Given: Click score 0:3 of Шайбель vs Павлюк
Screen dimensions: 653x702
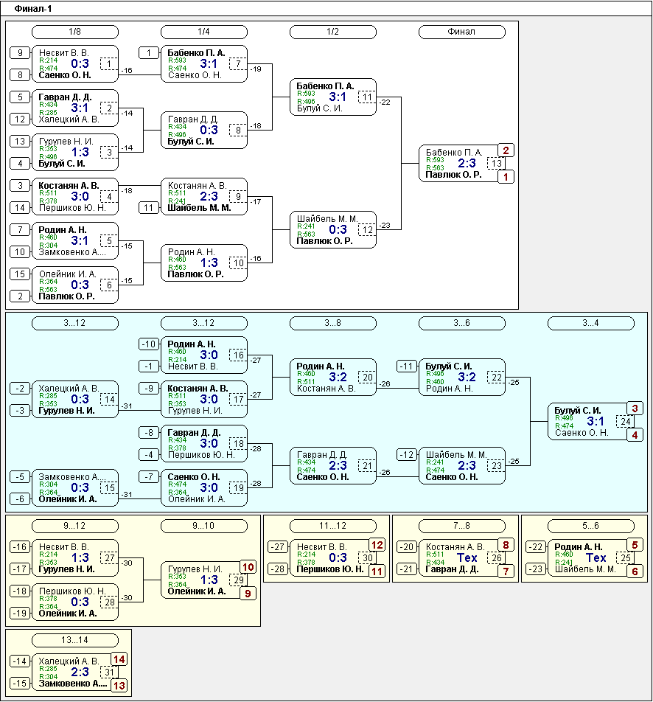Looking at the screenshot, I should [338, 229].
